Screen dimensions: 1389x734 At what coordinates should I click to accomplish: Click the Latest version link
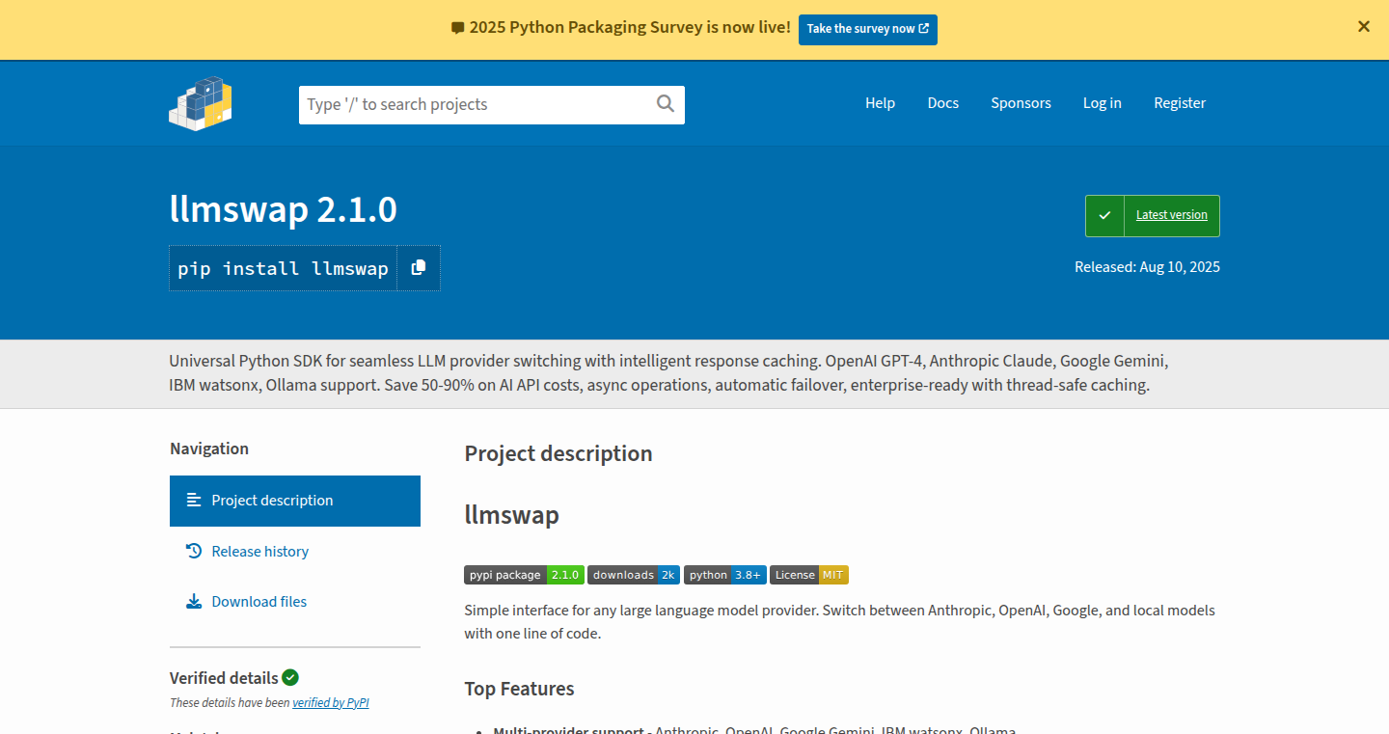coord(1172,215)
